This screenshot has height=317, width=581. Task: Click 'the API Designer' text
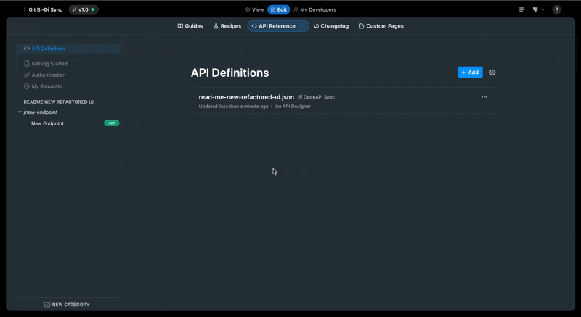(293, 107)
